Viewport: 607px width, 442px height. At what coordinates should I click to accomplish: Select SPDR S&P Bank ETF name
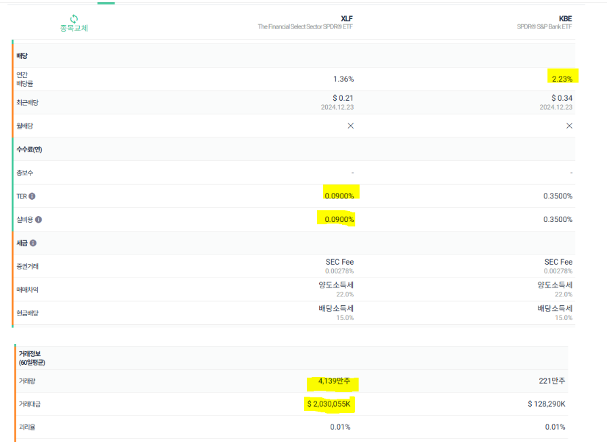[x=544, y=26]
